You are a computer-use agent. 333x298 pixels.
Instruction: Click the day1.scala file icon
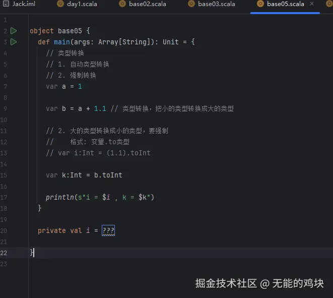tap(60, 4)
